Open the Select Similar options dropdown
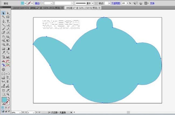175x115 pixels. coord(137,3)
